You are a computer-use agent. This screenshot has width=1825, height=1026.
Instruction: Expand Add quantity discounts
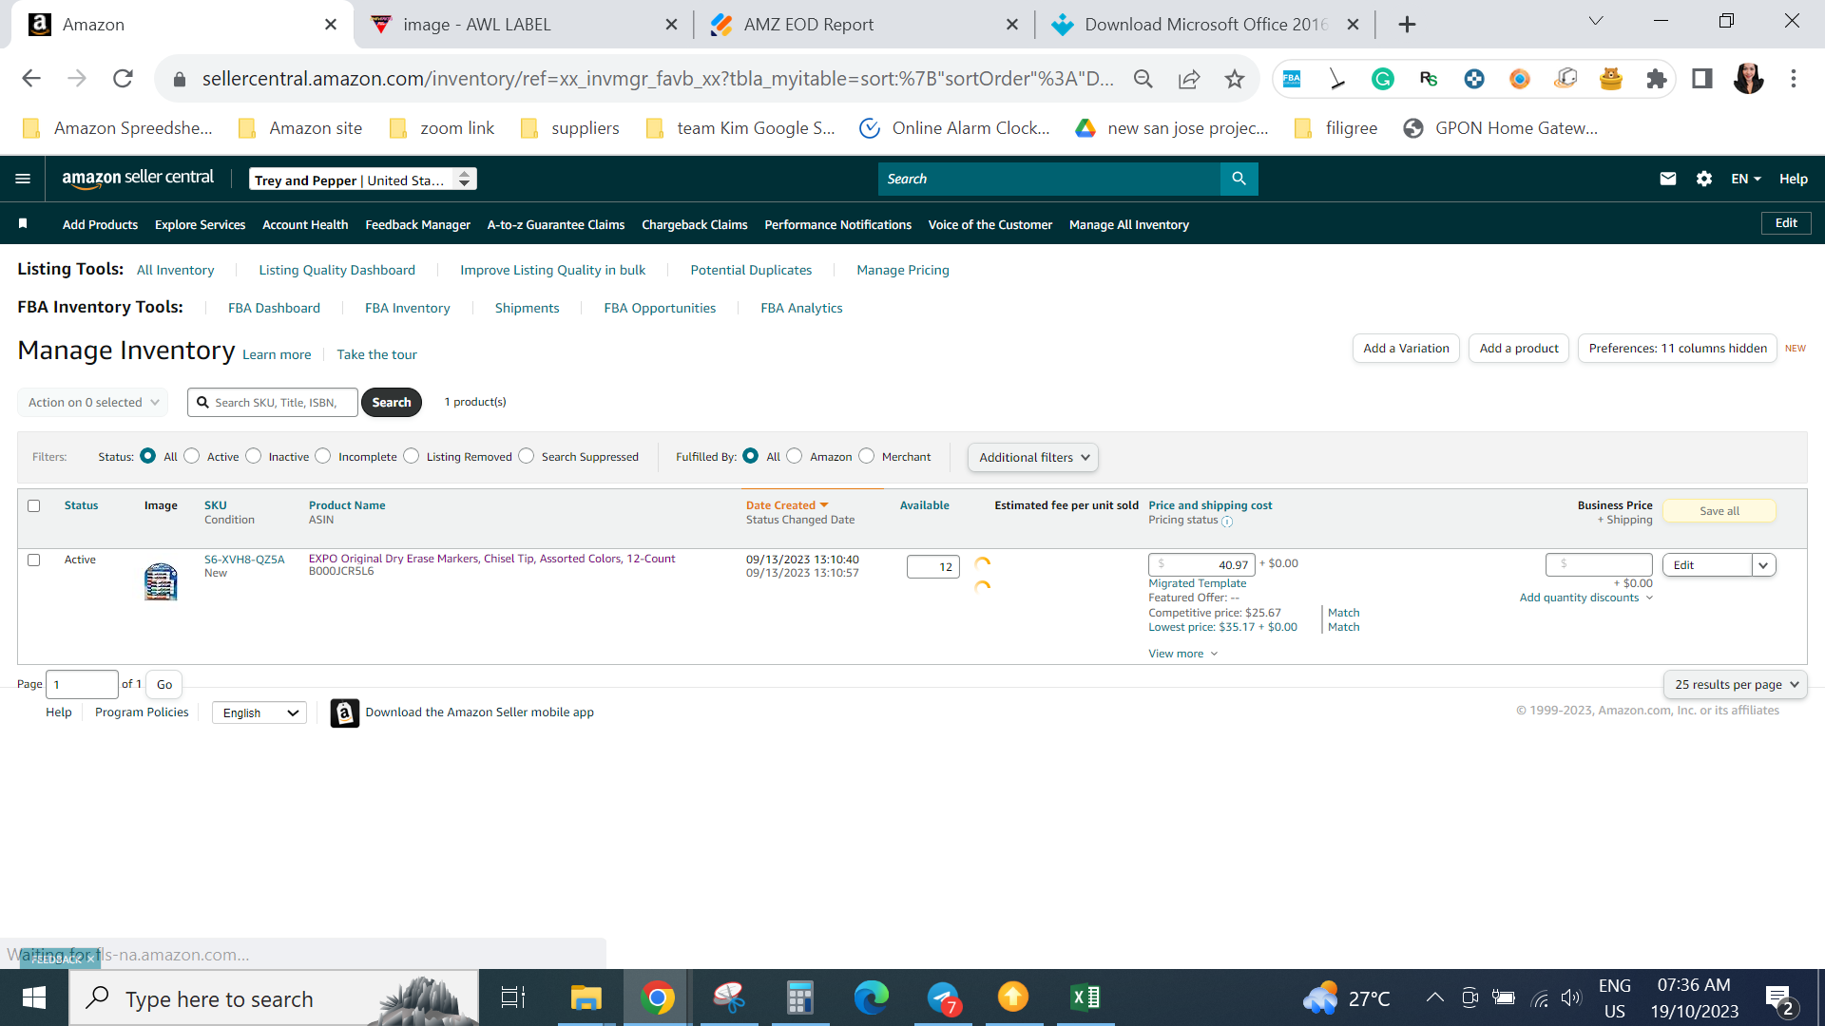point(1585,598)
